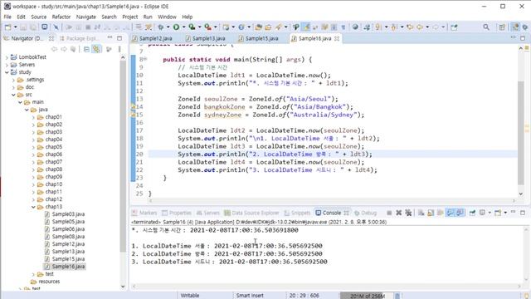Click the Coverage run toolbar icon

192,27
